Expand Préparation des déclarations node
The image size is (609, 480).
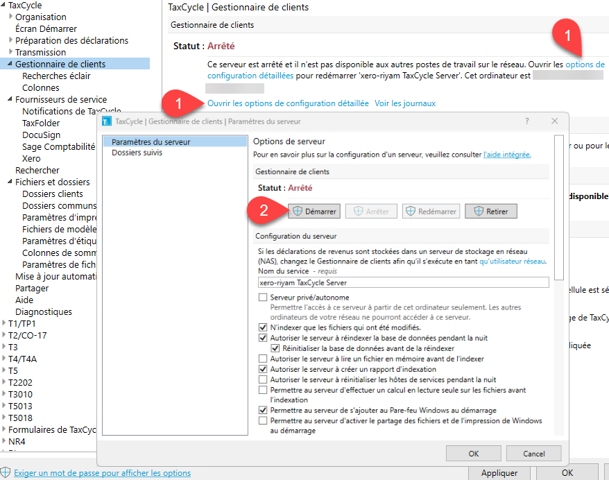click(10, 40)
